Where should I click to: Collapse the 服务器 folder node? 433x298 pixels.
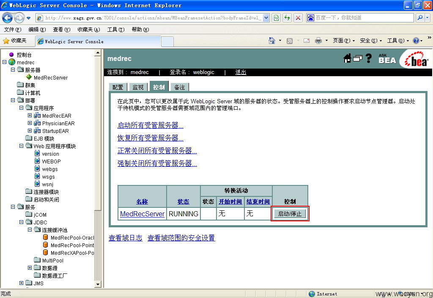click(13, 69)
